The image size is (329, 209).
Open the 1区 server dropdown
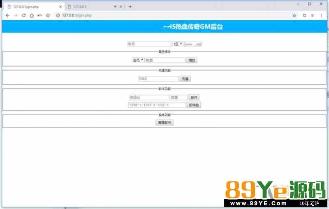(x=178, y=44)
